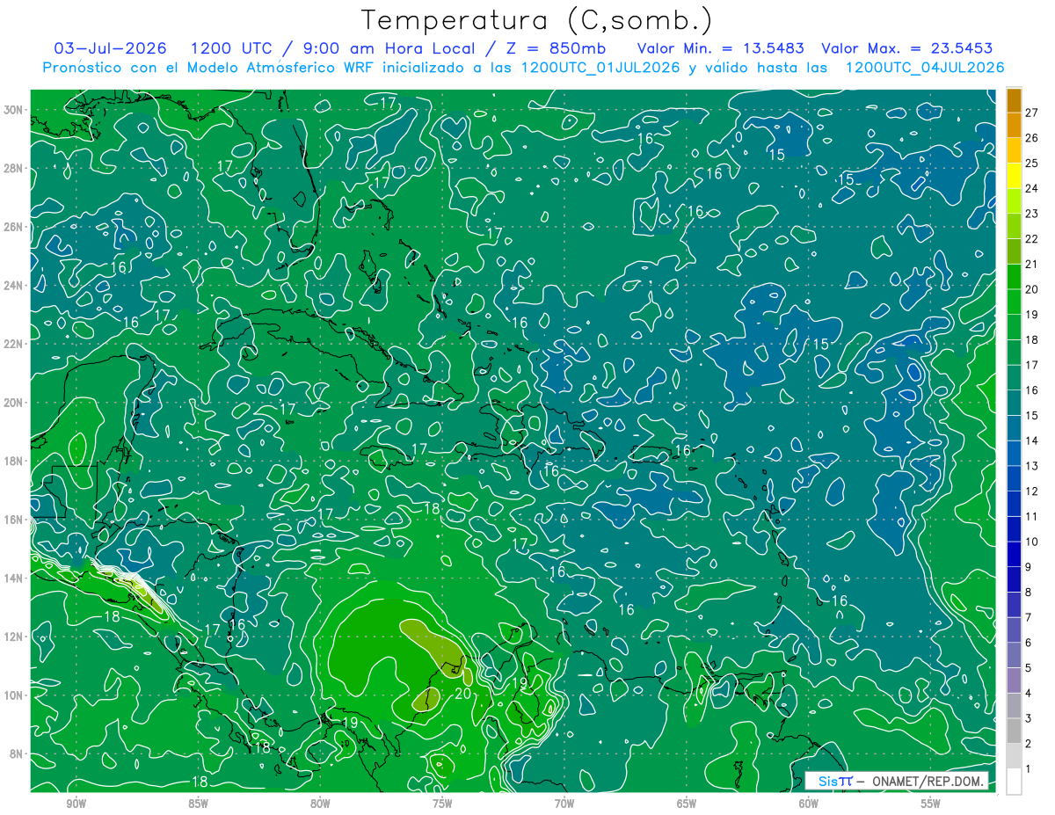The height and width of the screenshot is (815, 1055).
Task: Click the legend value label 25
Action: [x=1032, y=163]
